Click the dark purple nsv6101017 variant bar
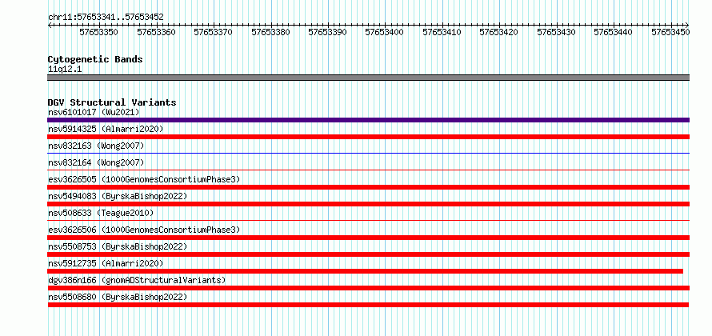This screenshot has height=336, width=712. tap(369, 120)
